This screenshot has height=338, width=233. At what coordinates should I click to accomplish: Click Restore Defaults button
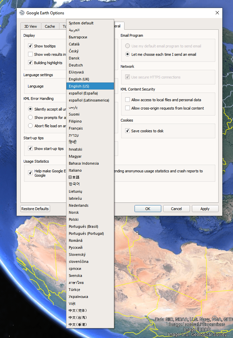click(35, 209)
